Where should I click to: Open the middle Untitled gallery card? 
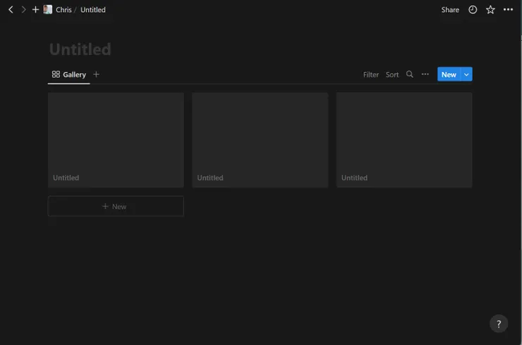(260, 140)
